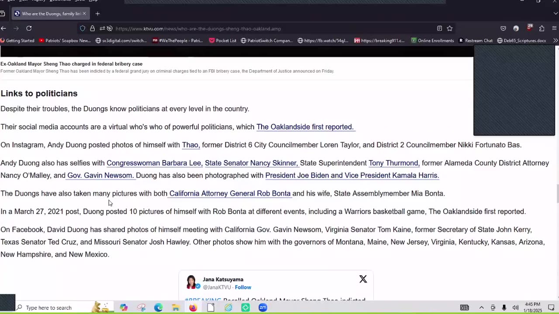Open Congresswoman Barbara Lee link

[154, 163]
